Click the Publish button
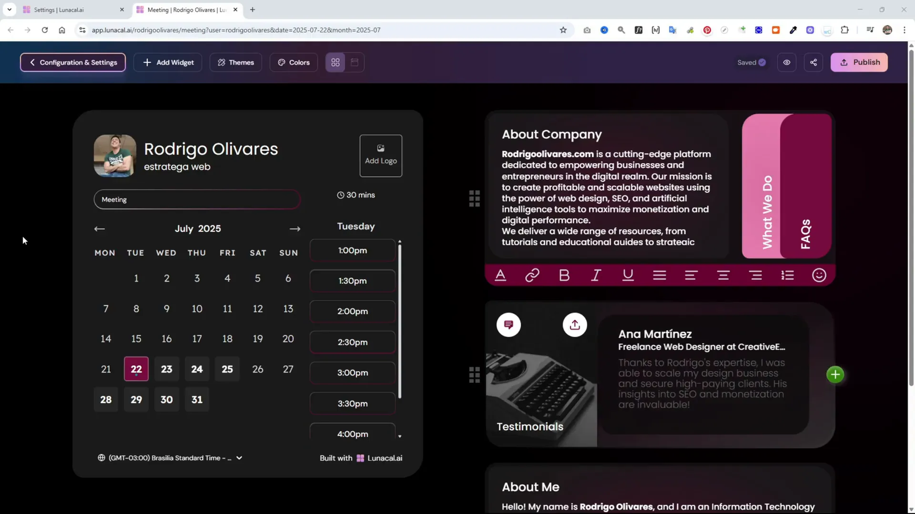Viewport: 915px width, 514px height. click(x=860, y=62)
